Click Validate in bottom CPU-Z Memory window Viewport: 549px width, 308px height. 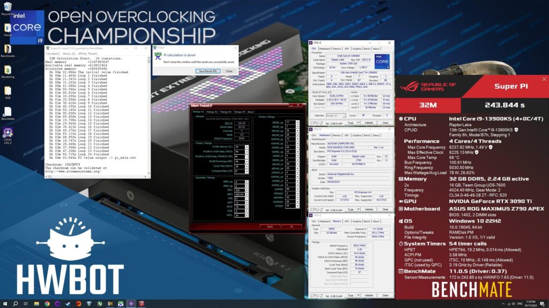point(369,295)
